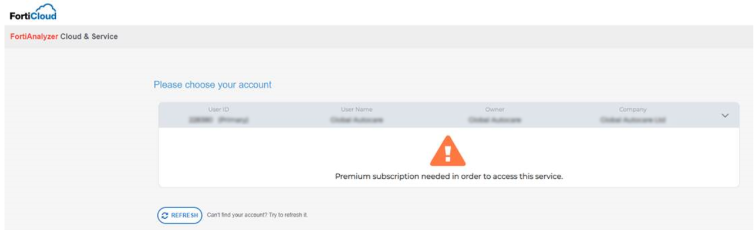
Task: Select the blurred Company value
Action: click(x=632, y=120)
